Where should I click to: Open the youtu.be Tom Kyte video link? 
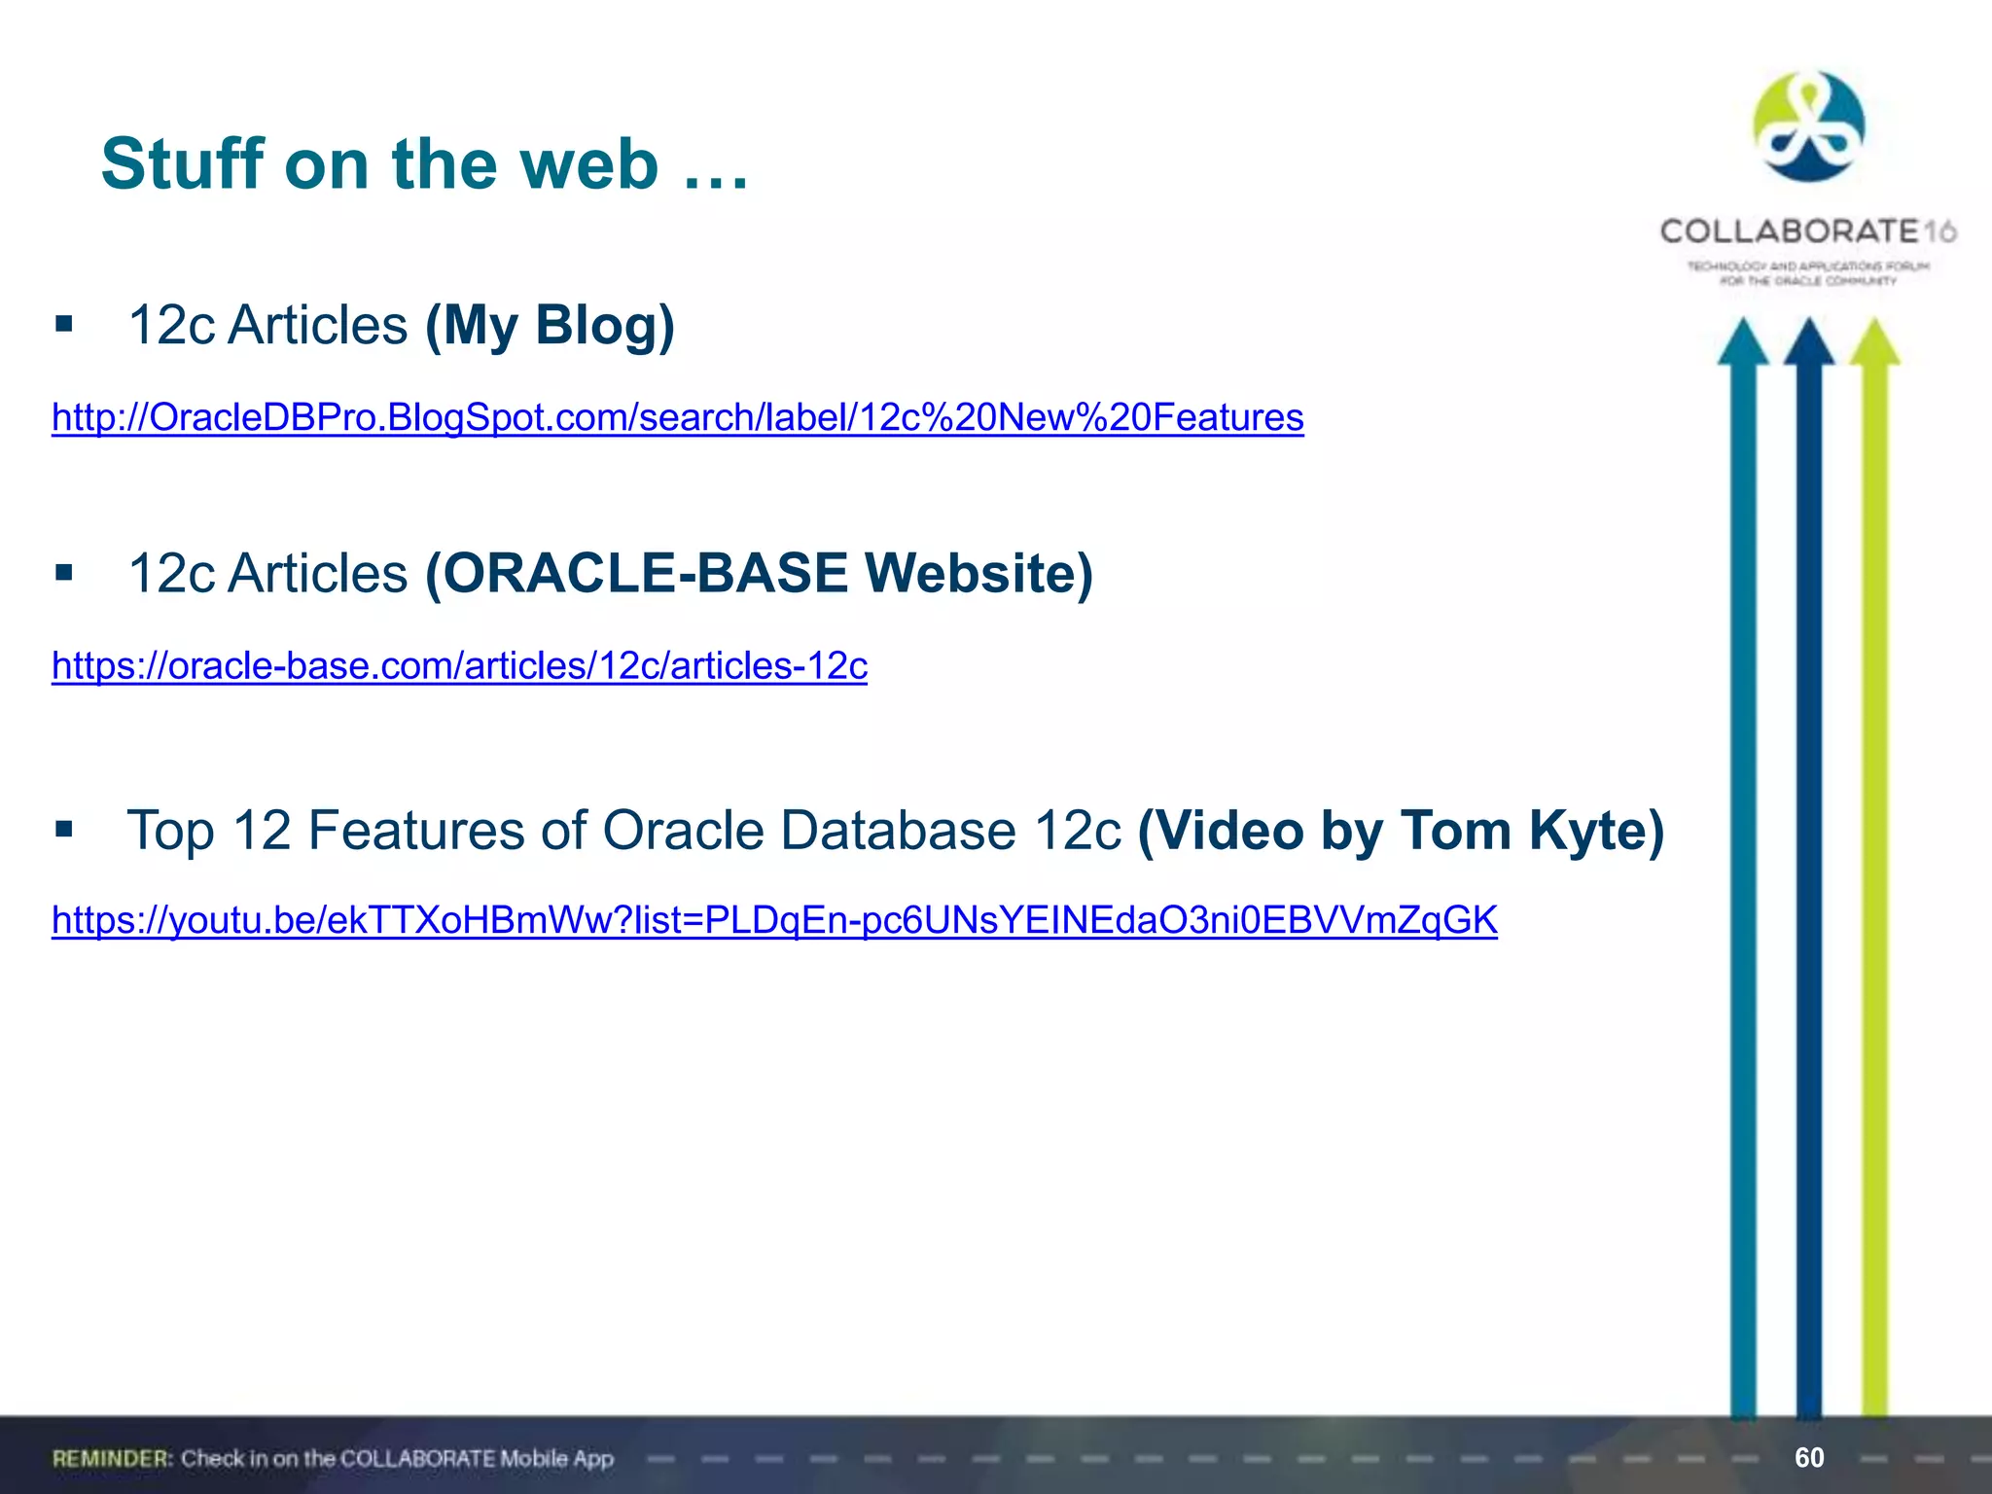774,920
